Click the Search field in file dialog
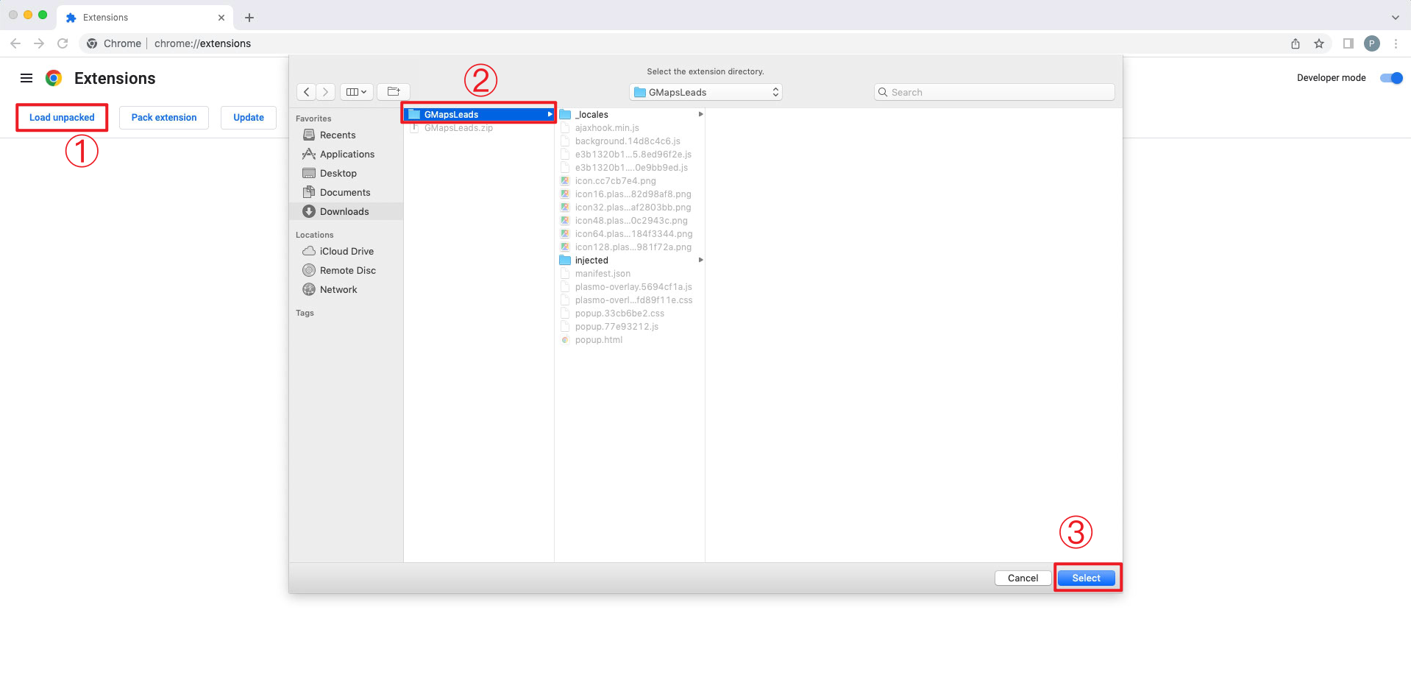 click(994, 92)
